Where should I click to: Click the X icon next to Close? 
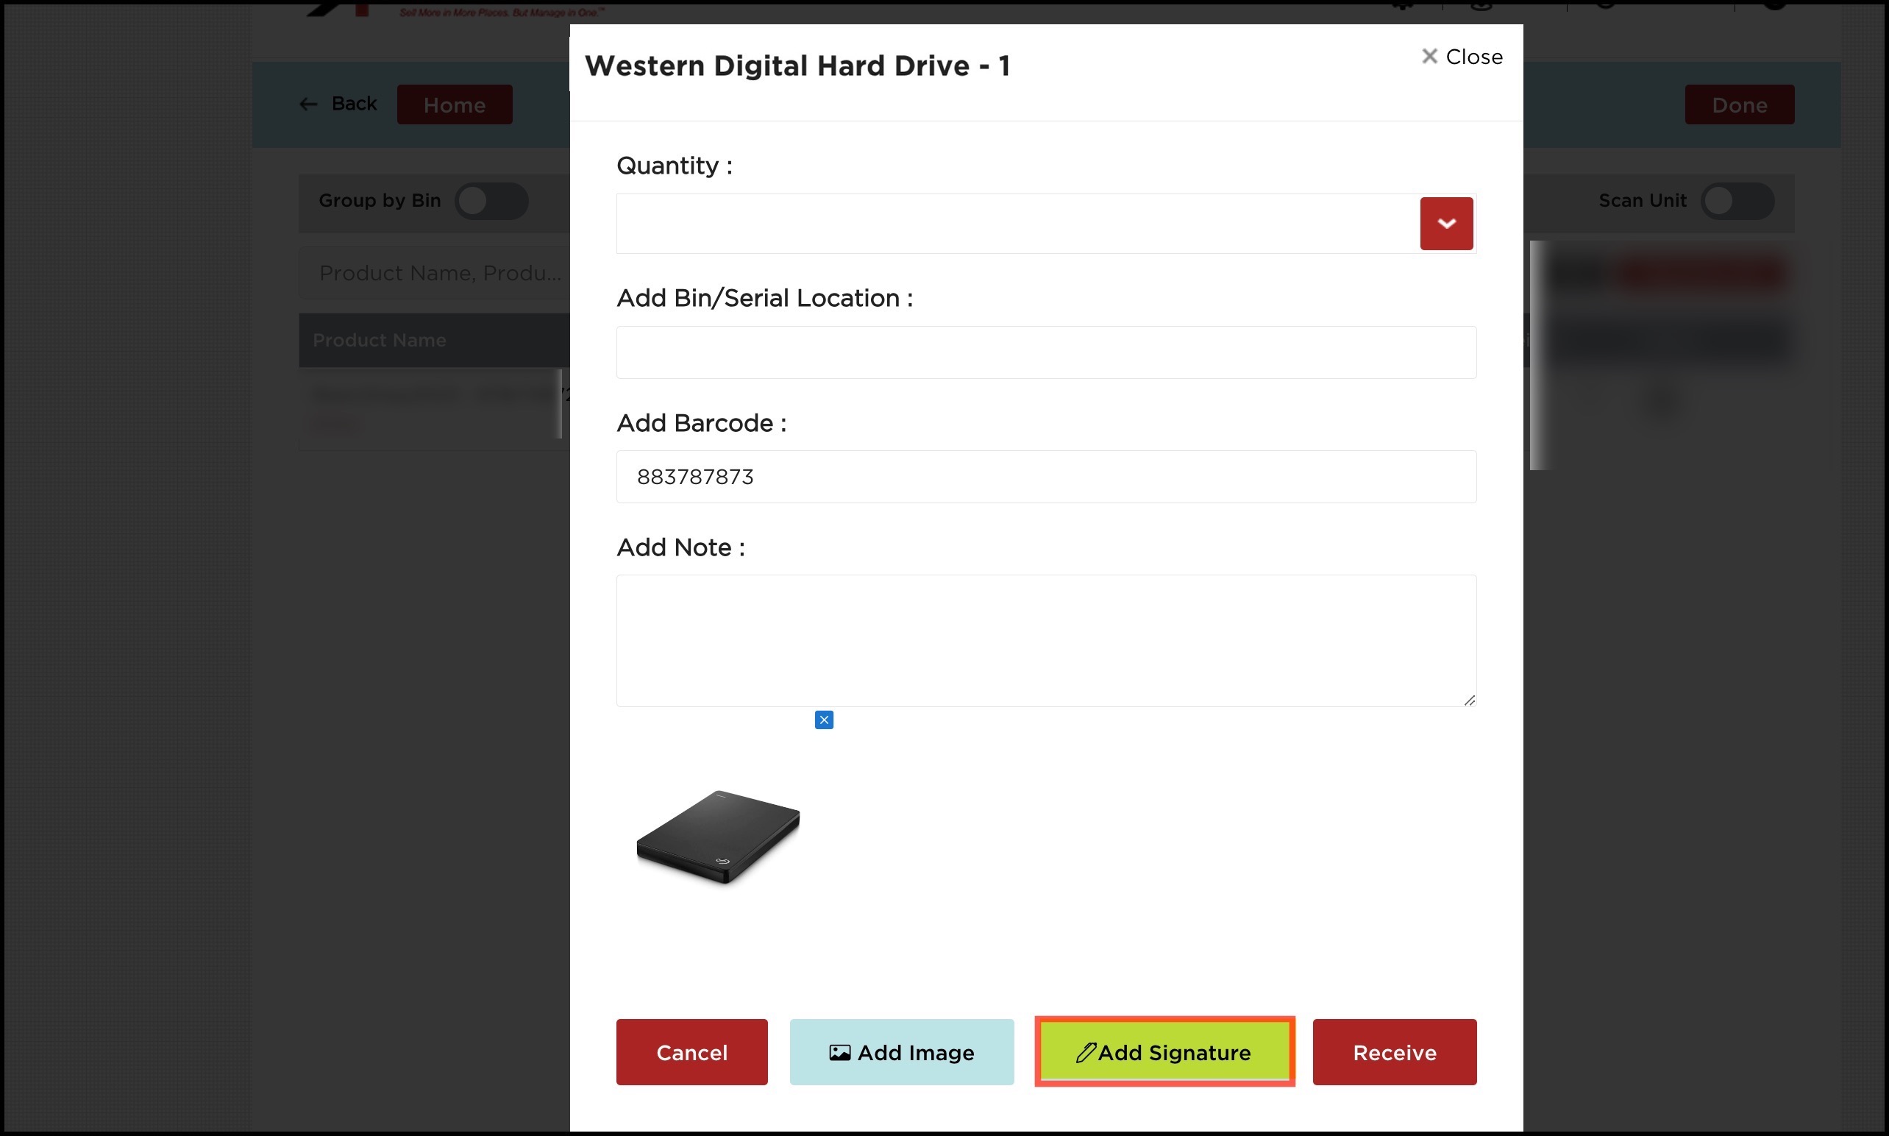[x=1429, y=57]
